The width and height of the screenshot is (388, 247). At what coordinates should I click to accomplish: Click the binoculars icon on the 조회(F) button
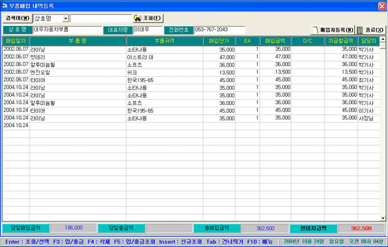point(137,18)
